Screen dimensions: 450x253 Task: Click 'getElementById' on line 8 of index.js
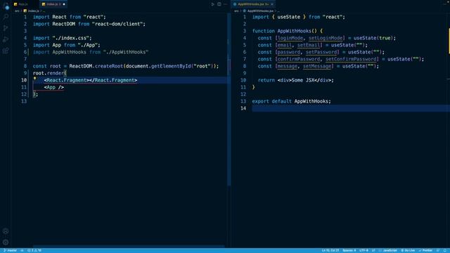pyautogui.click(x=171, y=66)
